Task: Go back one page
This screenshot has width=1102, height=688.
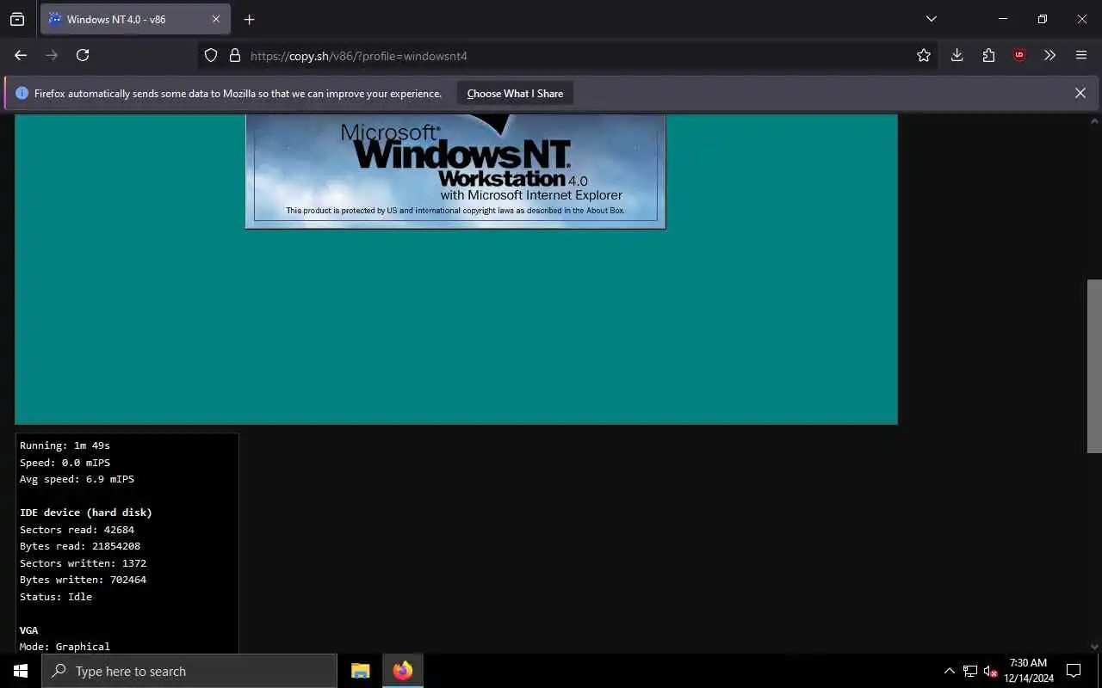Action: (x=21, y=55)
